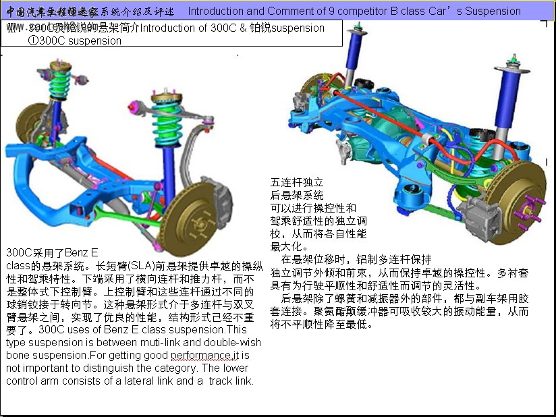Screen dimensions: 556x417
Task: Click the line "要了。300C uses of Benz E class suspension.This"
Action: 126,329
